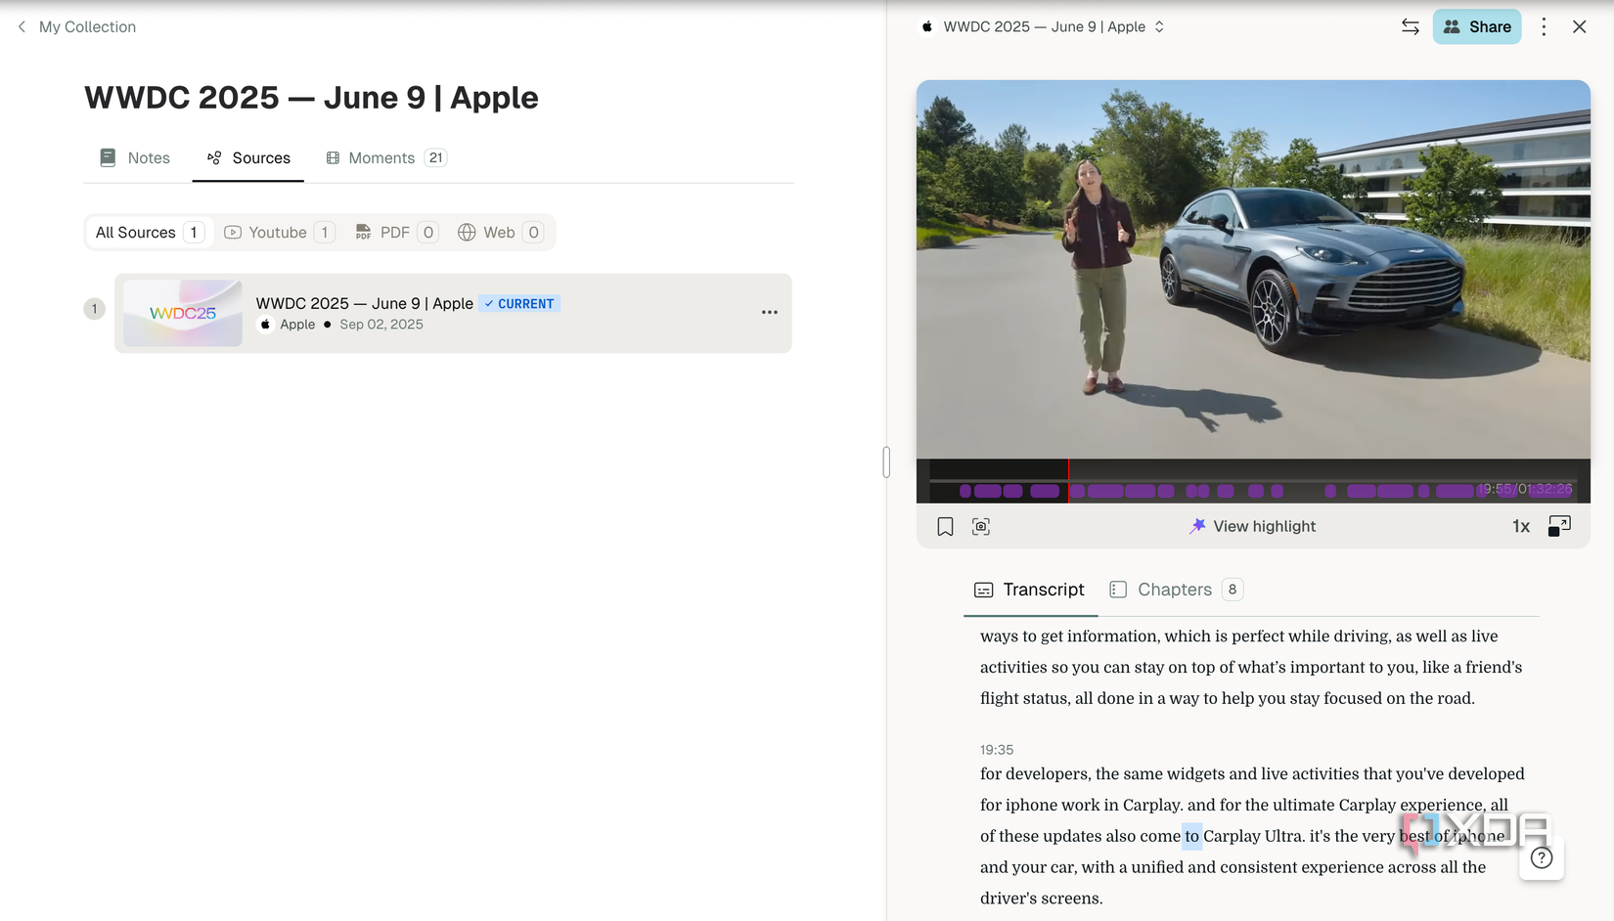Image resolution: width=1614 pixels, height=921 pixels.
Task: Click the Web globe filter icon
Action: [467, 232]
